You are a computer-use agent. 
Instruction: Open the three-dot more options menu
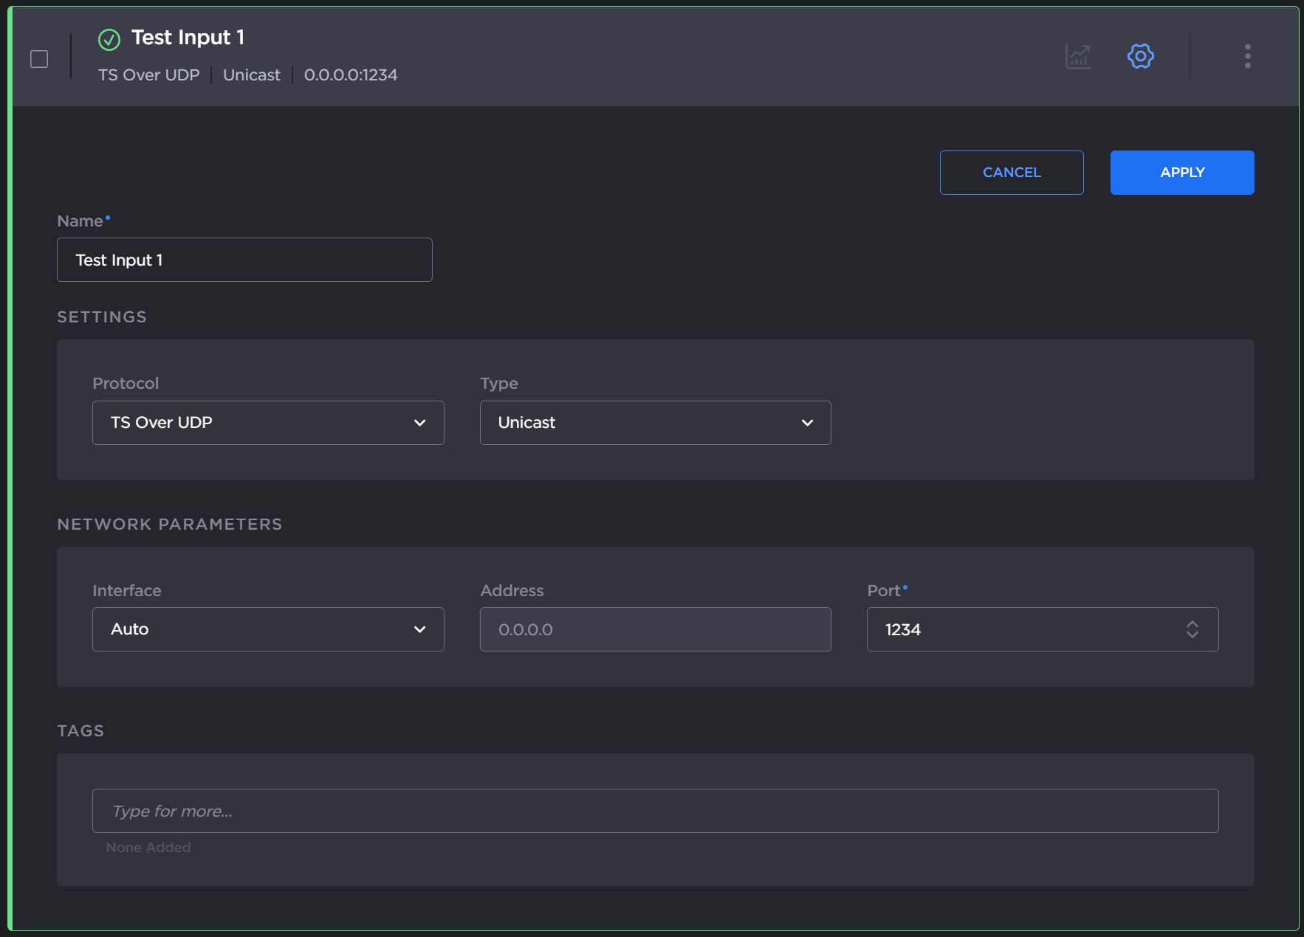coord(1247,56)
